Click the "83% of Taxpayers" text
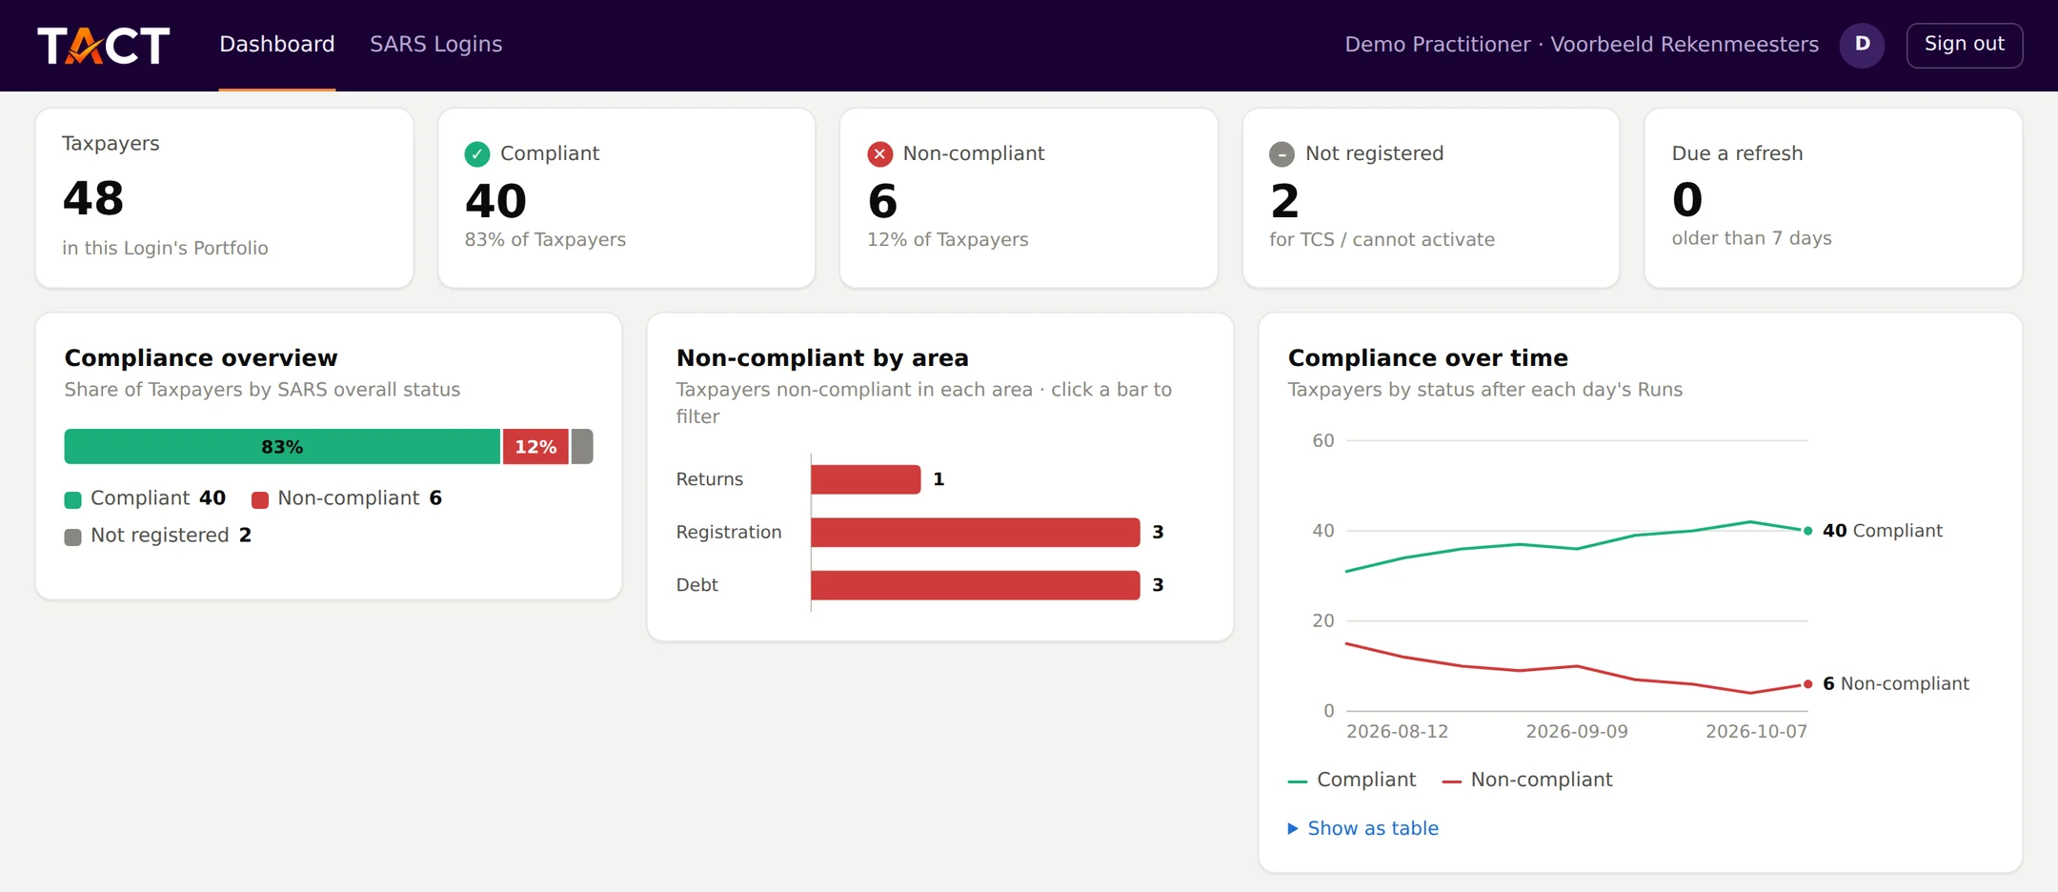The height and width of the screenshot is (892, 2058). [x=545, y=240]
